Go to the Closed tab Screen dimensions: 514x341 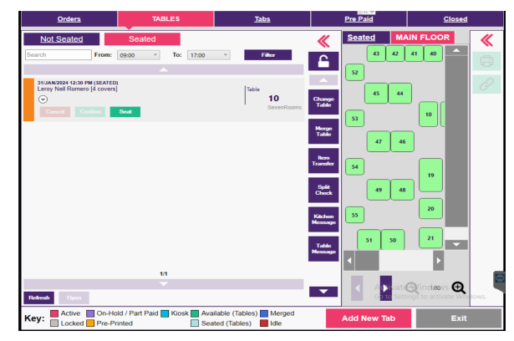pyautogui.click(x=455, y=18)
